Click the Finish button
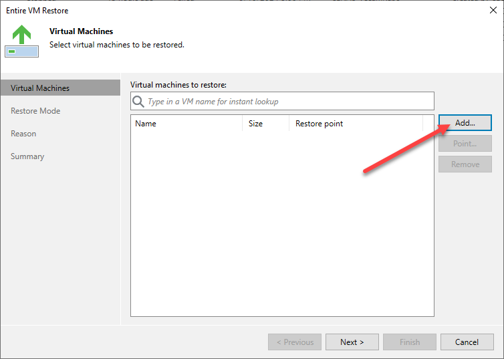 point(410,342)
